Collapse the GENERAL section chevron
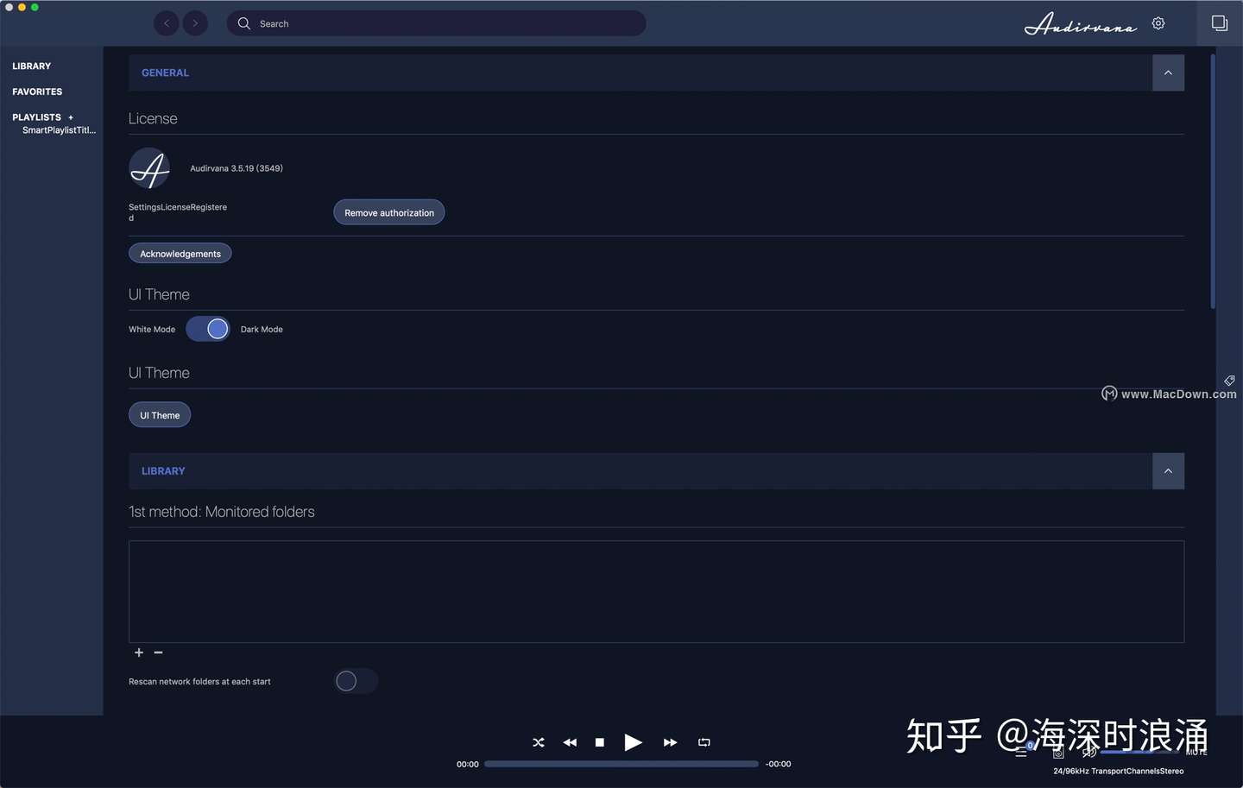Image resolution: width=1243 pixels, height=788 pixels. (1168, 72)
